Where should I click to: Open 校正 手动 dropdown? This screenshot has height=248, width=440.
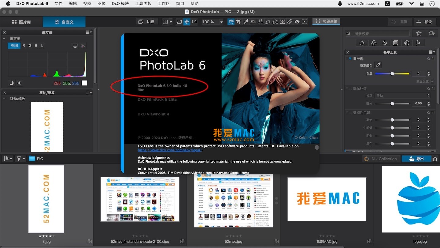point(403,96)
